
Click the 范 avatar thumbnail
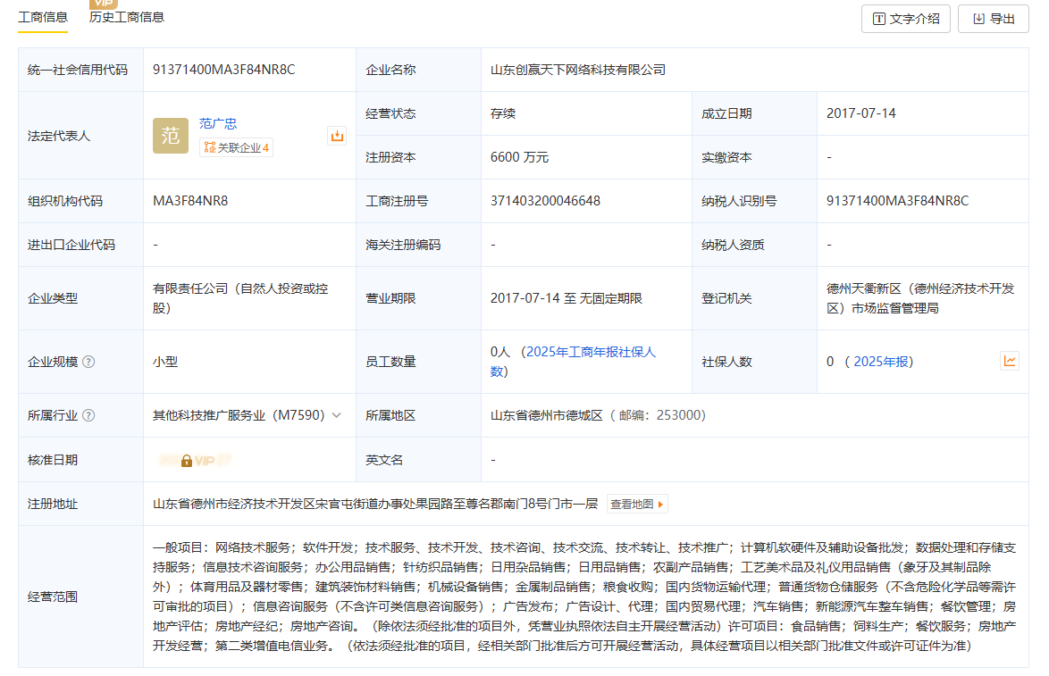click(171, 136)
